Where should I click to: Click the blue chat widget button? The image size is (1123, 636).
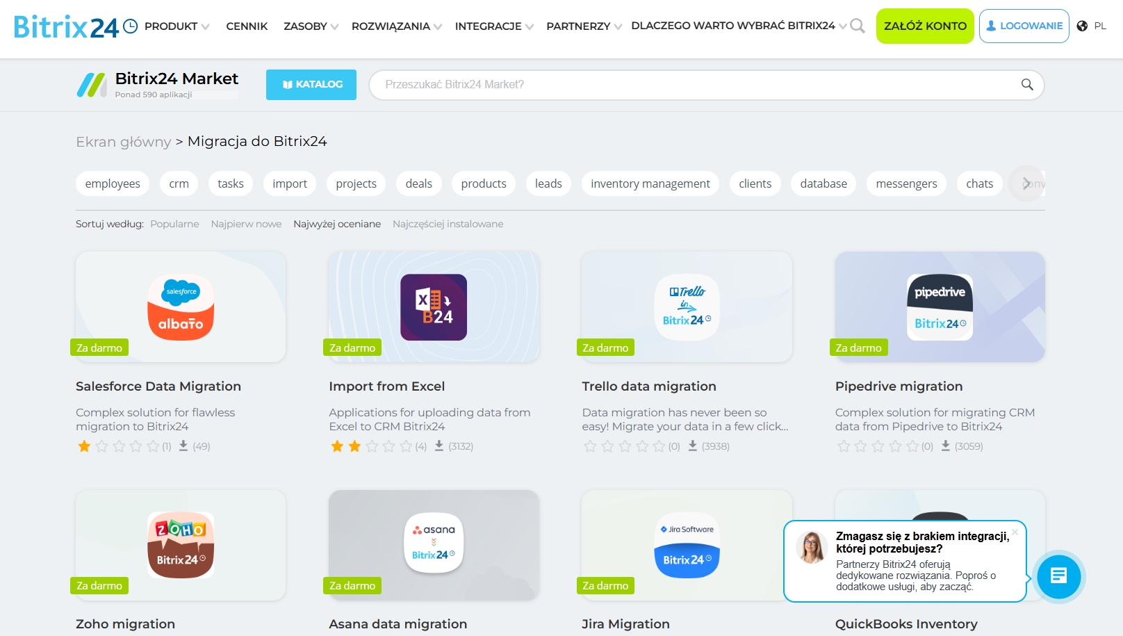coord(1058,576)
